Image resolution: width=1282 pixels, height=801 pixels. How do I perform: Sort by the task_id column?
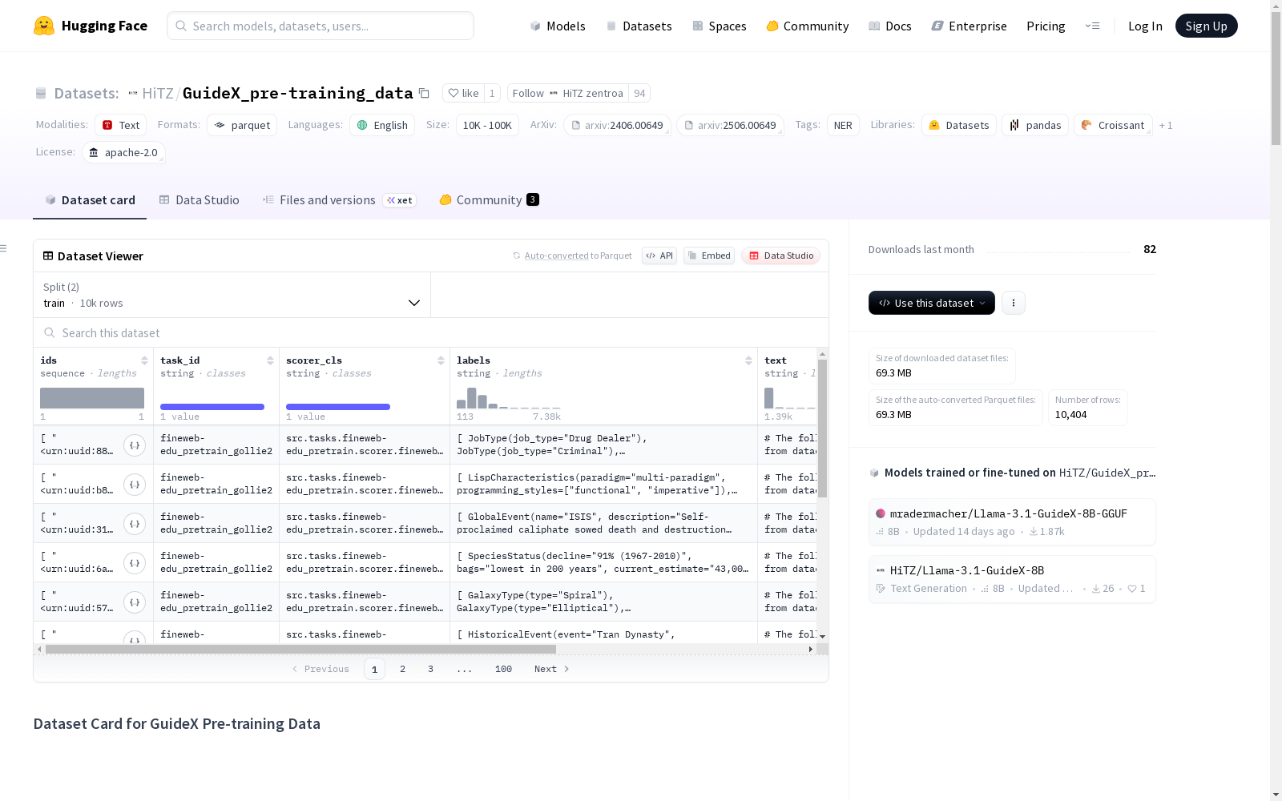coord(270,360)
